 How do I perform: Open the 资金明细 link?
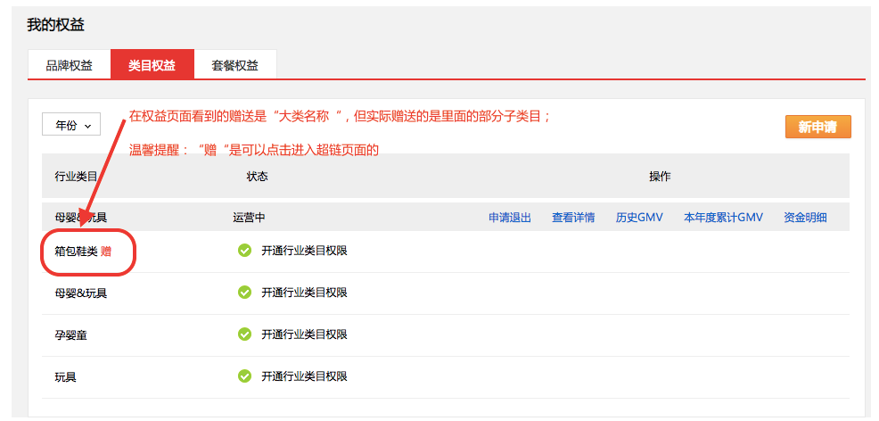tap(805, 218)
